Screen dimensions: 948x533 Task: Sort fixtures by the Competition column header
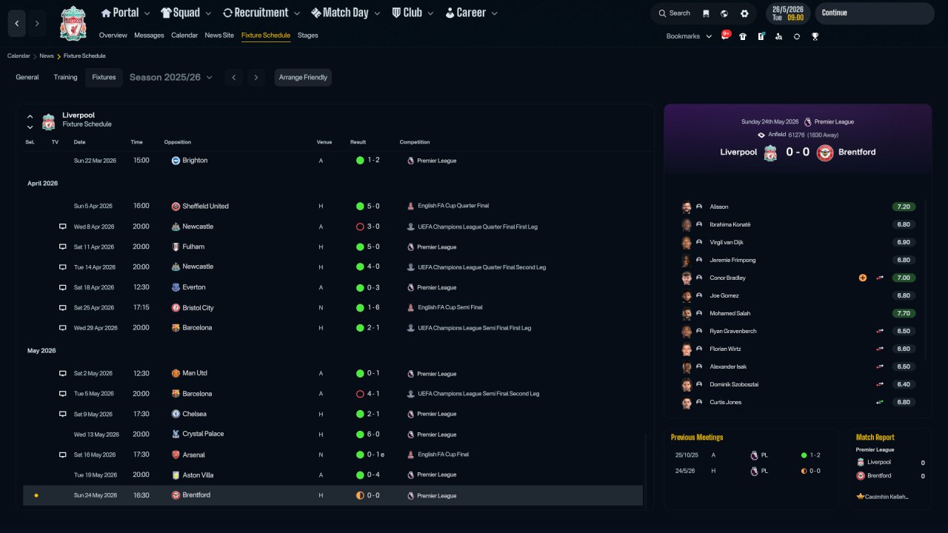415,142
